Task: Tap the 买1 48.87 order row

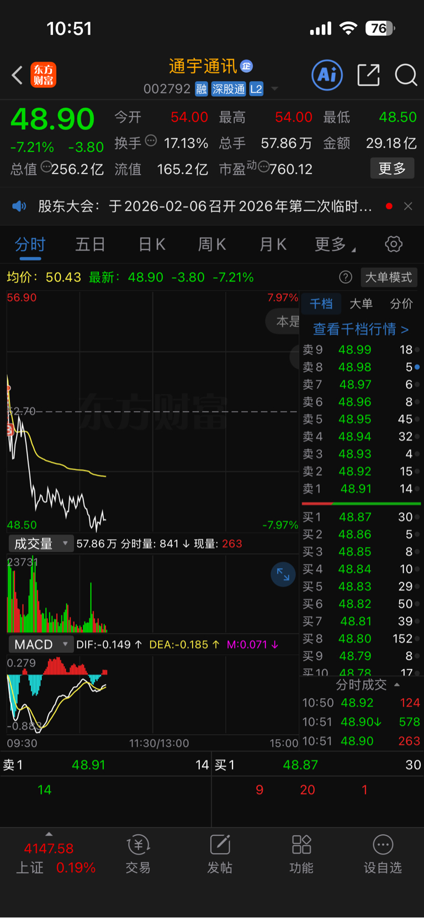Action: 361,517
